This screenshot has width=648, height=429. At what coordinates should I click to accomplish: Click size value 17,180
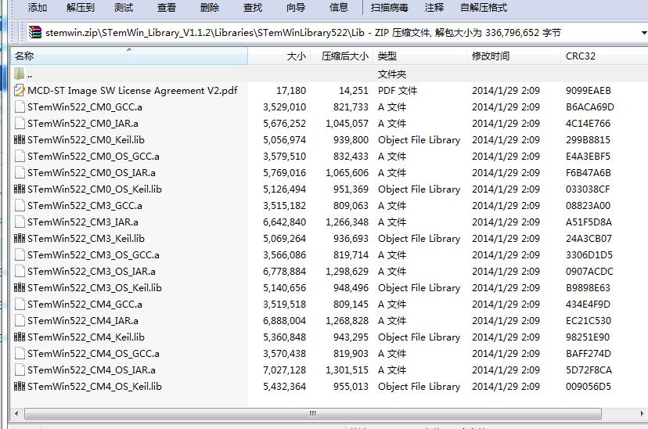pos(291,90)
